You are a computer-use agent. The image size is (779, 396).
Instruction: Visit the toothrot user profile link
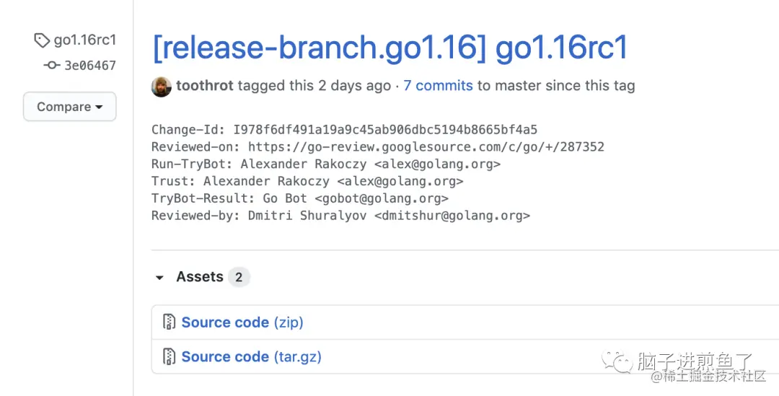205,86
